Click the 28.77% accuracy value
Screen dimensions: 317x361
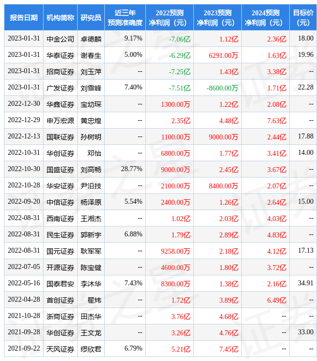[132, 169]
